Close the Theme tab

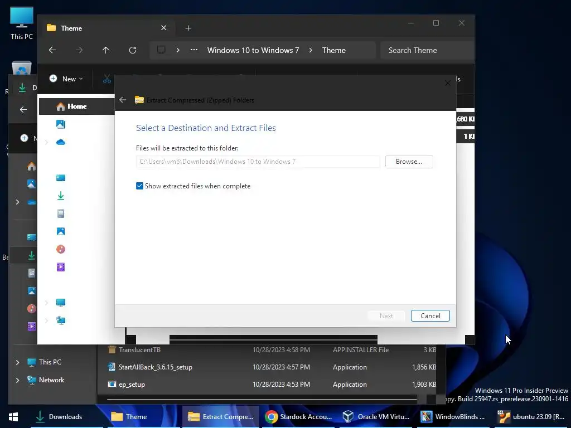coord(163,28)
